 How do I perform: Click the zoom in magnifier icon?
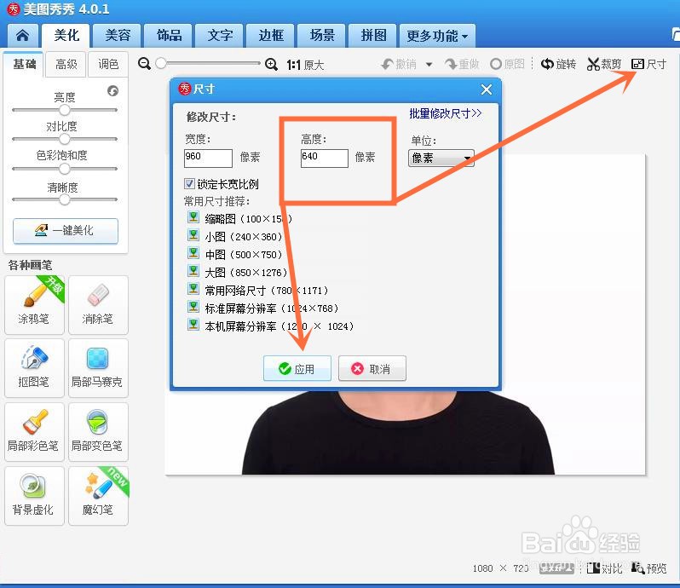click(x=272, y=64)
